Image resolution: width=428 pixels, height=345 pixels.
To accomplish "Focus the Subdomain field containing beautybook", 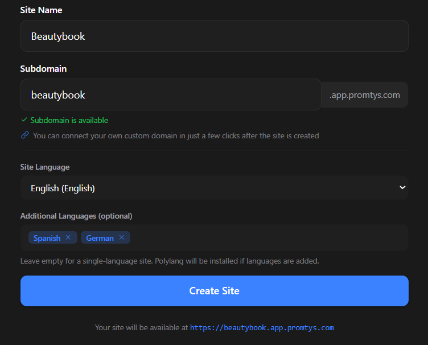I will point(171,95).
